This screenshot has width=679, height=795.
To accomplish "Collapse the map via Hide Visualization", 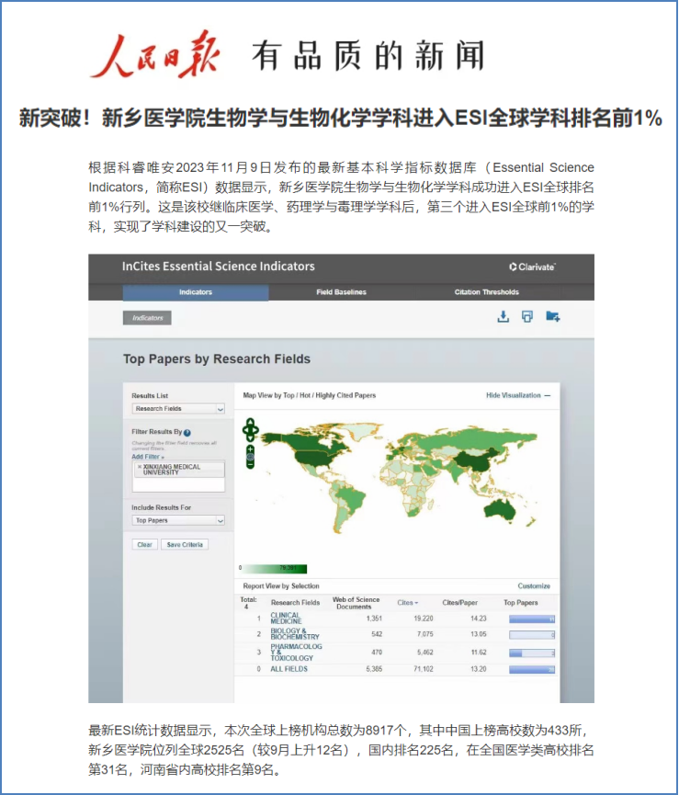I will point(518,395).
